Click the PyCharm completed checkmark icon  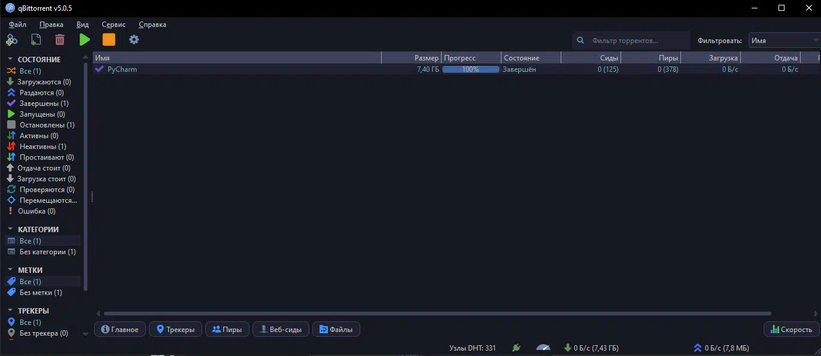[x=99, y=69]
